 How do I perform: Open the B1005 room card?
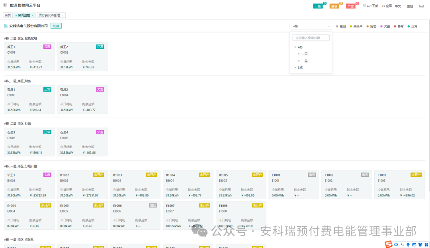(x=241, y=185)
